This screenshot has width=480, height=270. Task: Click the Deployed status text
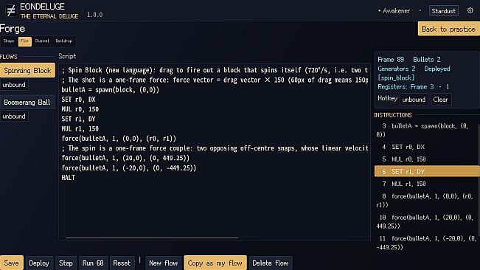tap(437, 69)
